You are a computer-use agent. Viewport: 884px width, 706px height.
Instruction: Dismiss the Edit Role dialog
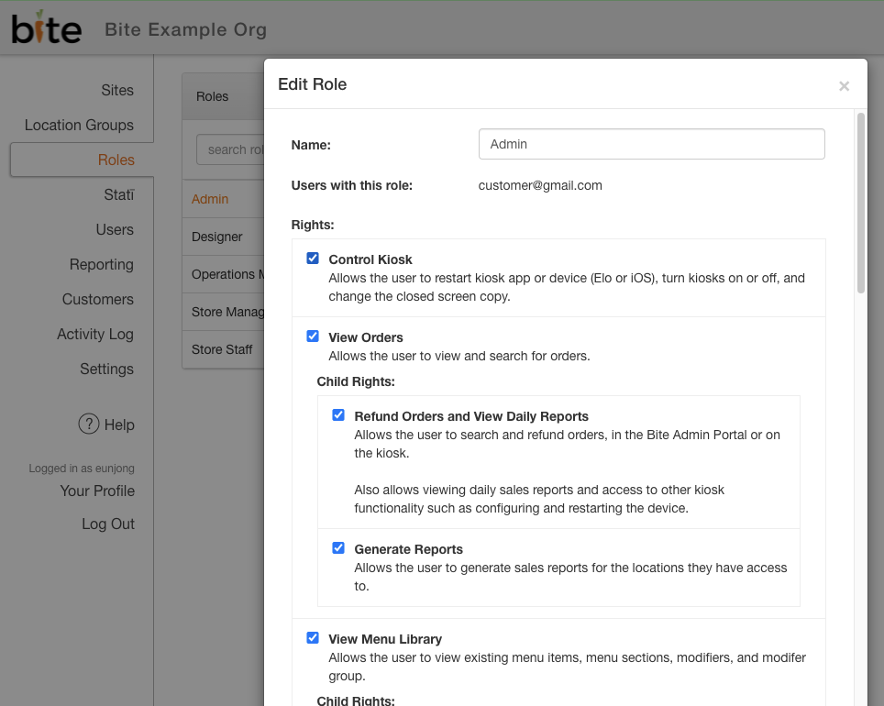844,85
